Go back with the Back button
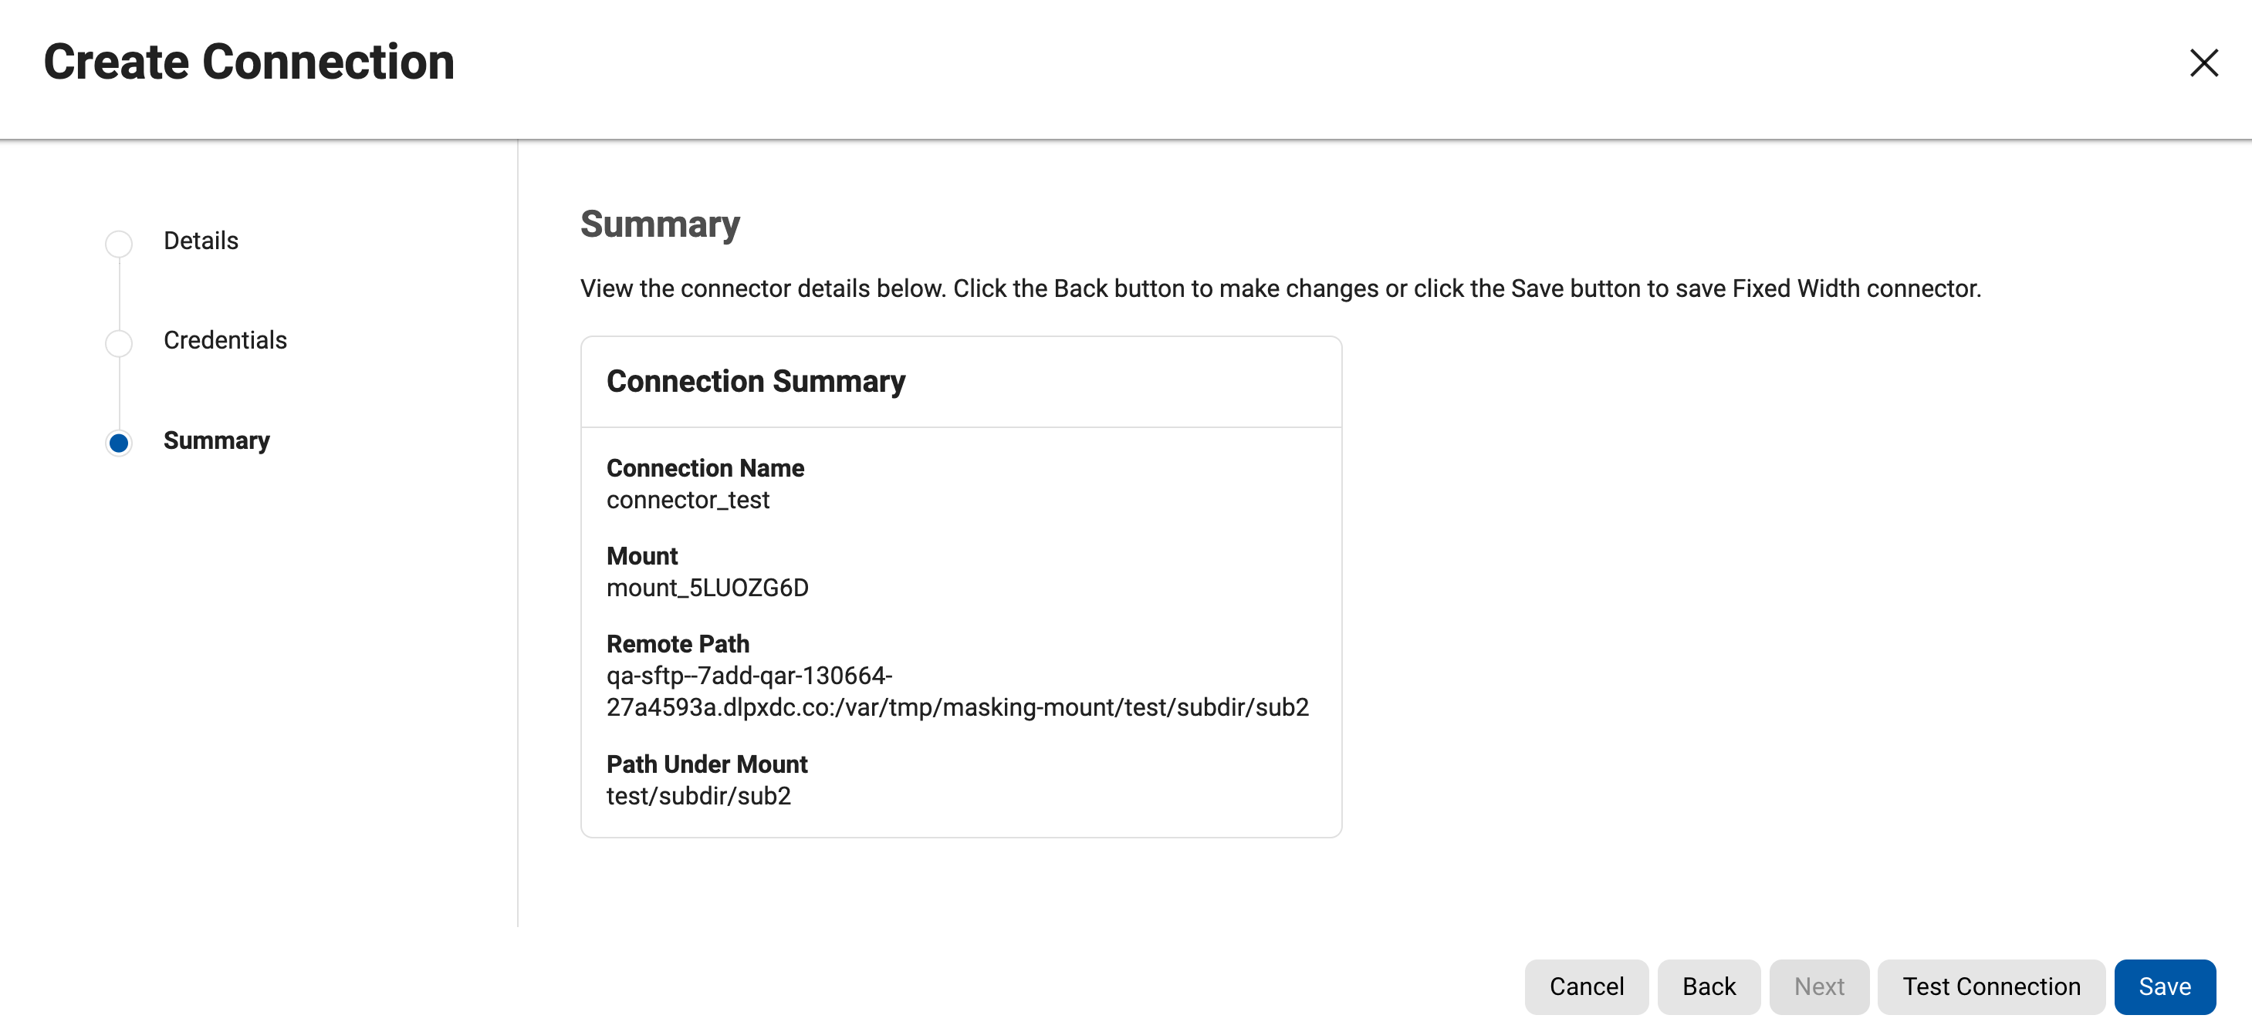The width and height of the screenshot is (2252, 1032). pyautogui.click(x=1708, y=986)
